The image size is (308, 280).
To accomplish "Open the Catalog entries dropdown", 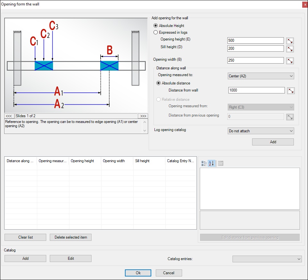I will click(x=267, y=259).
